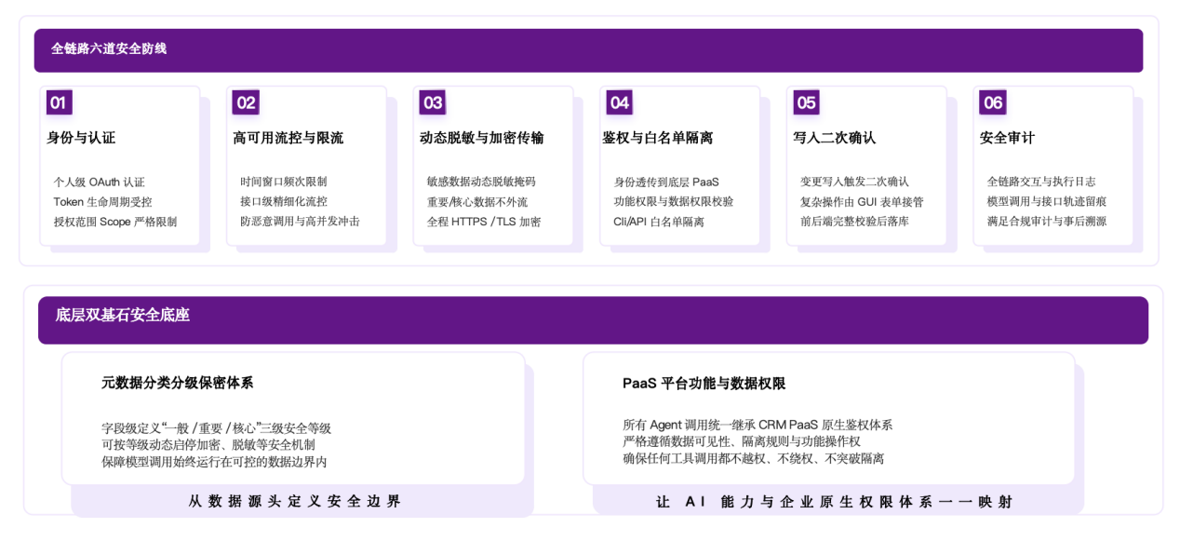Click the 写入二次确认 card title

(835, 138)
